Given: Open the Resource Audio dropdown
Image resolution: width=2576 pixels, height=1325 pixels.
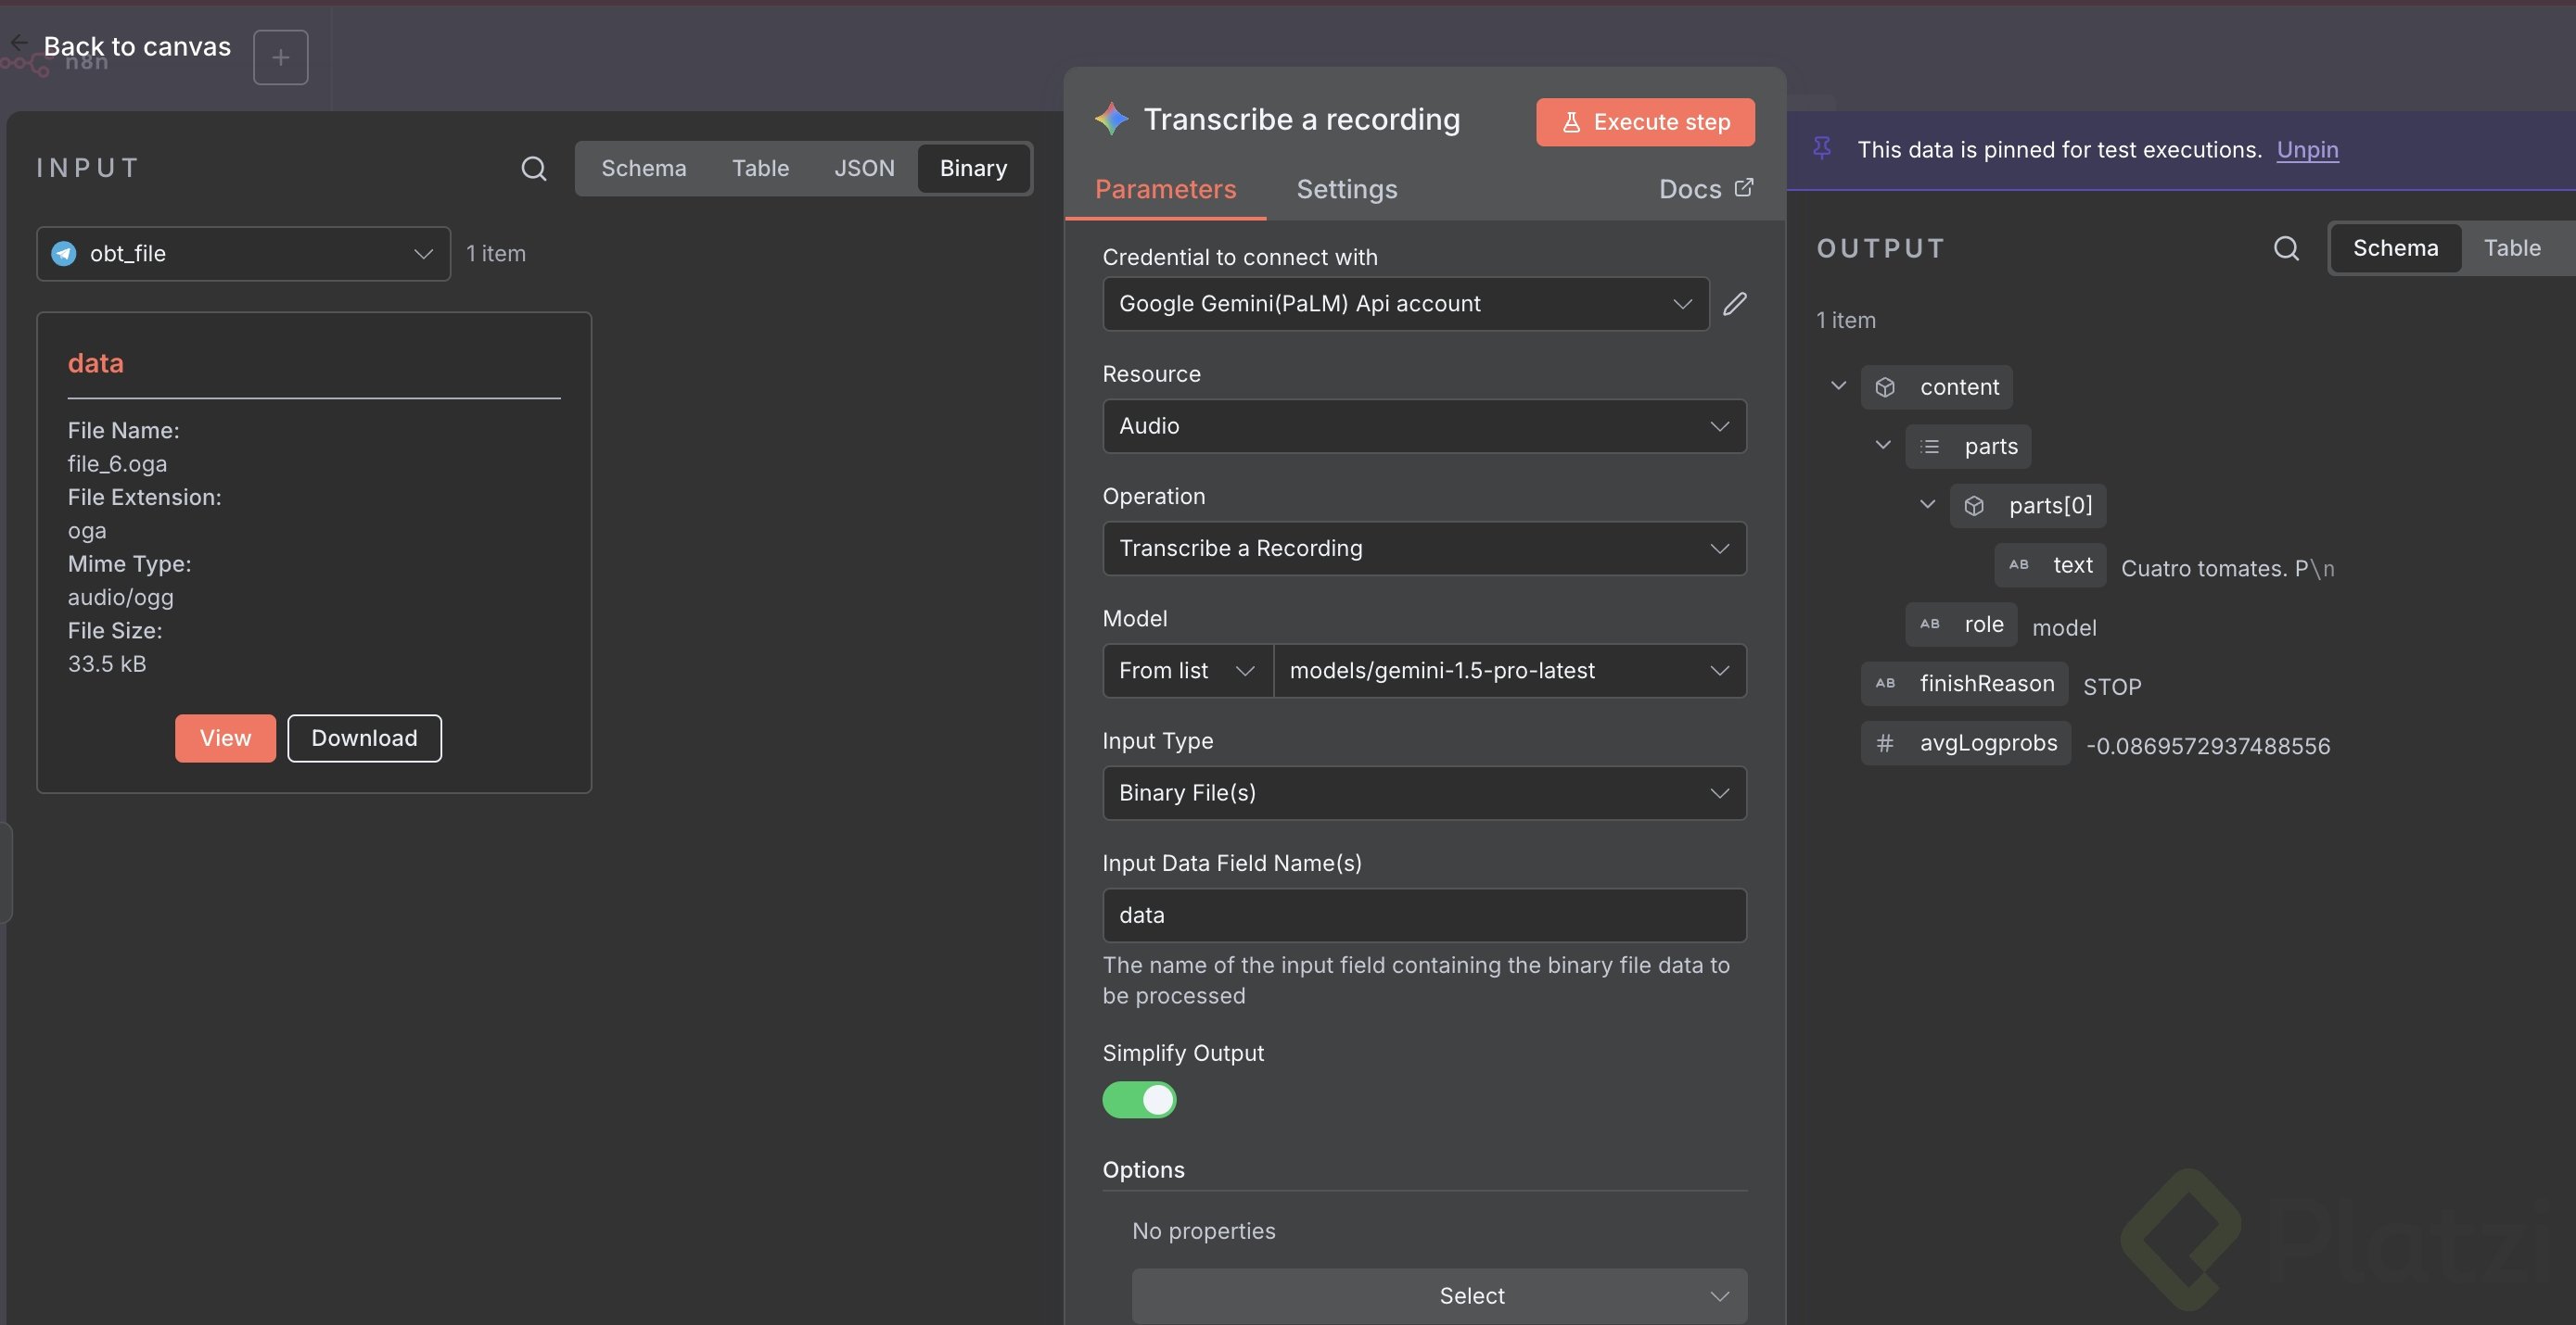Looking at the screenshot, I should click(1424, 426).
